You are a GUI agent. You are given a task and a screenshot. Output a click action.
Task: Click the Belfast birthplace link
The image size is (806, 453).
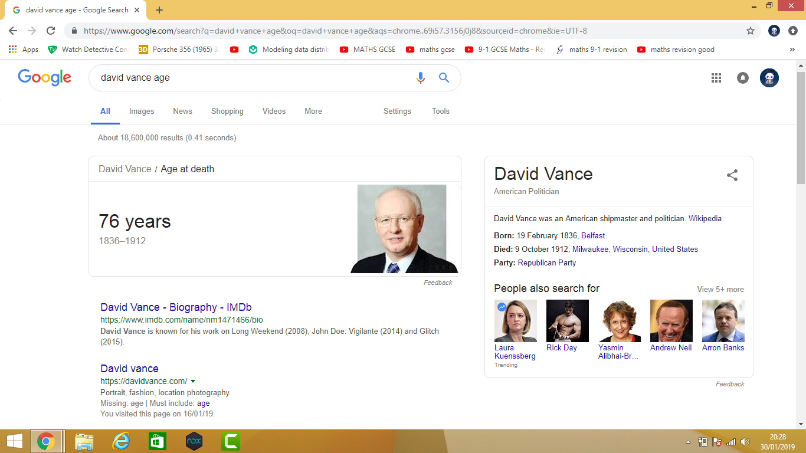[593, 235]
